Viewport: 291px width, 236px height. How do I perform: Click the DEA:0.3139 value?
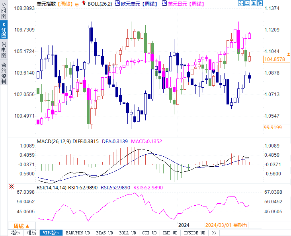tap(115, 142)
